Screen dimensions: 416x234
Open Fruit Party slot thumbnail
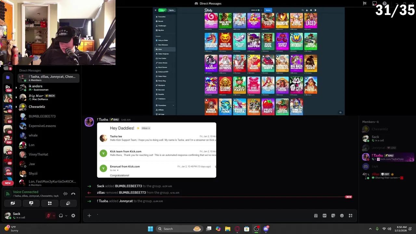pyautogui.click(x=268, y=107)
